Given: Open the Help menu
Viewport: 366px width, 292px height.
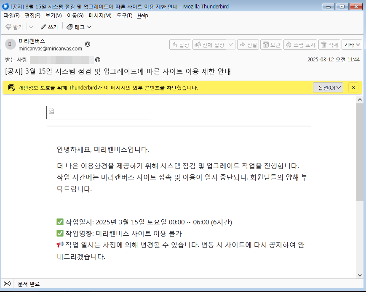Looking at the screenshot, I should [143, 16].
